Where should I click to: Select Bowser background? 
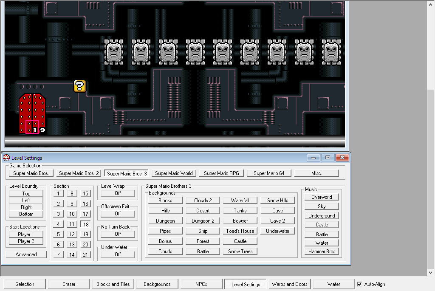click(240, 221)
